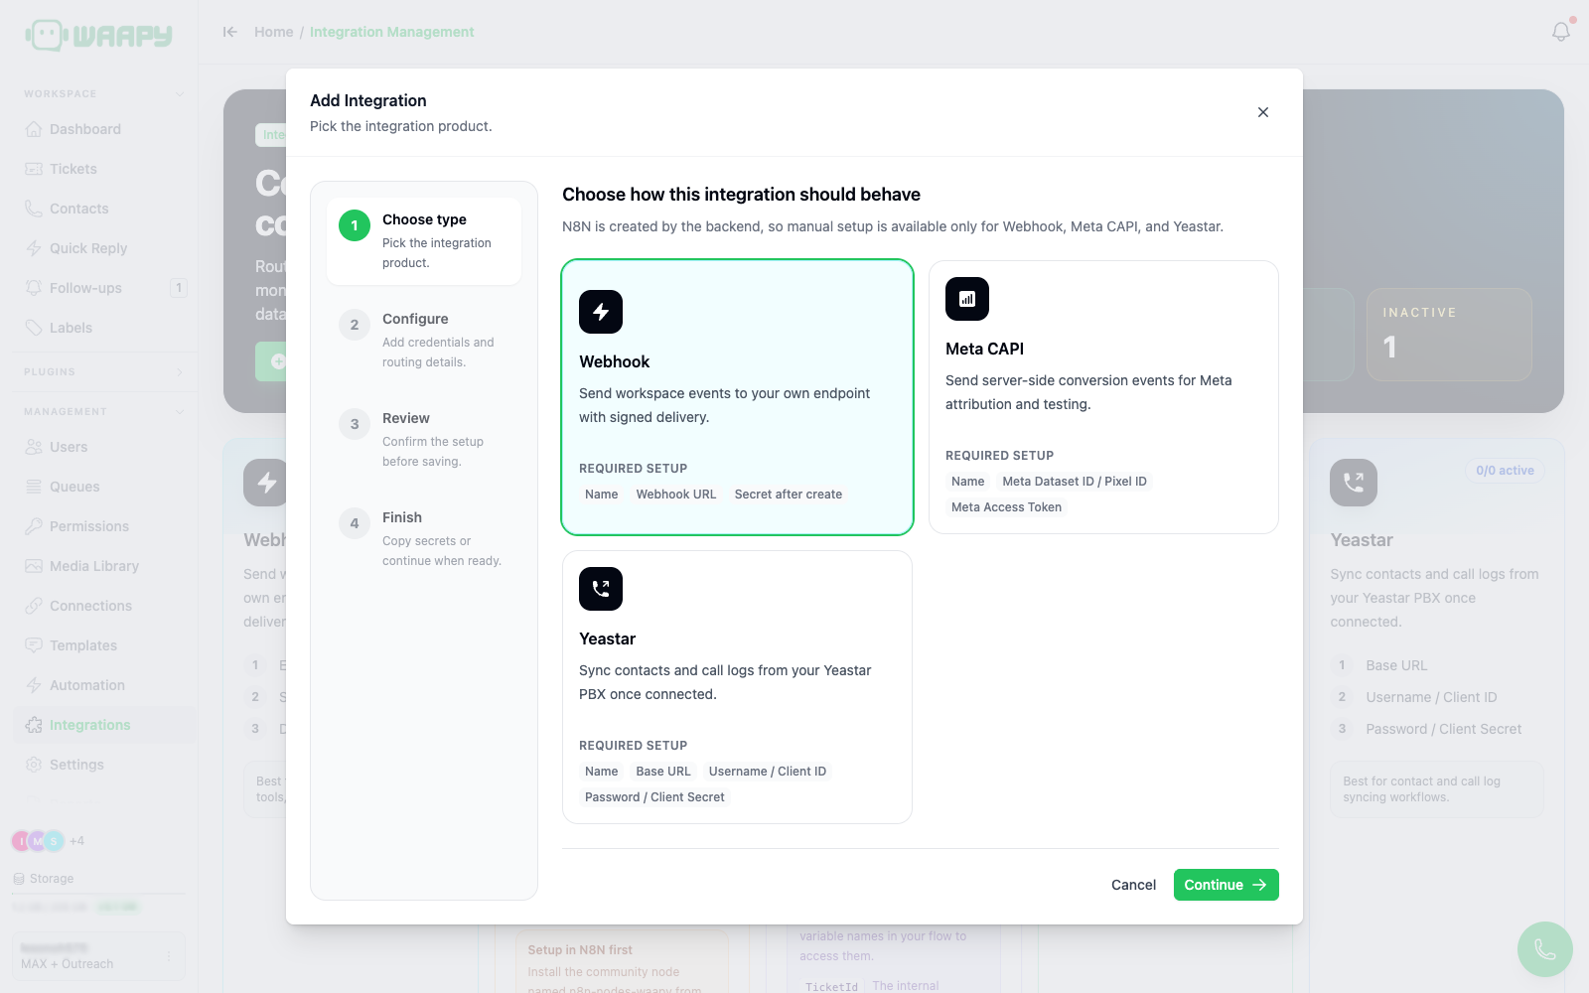Open notifications bell
1589x993 pixels.
pyautogui.click(x=1561, y=32)
